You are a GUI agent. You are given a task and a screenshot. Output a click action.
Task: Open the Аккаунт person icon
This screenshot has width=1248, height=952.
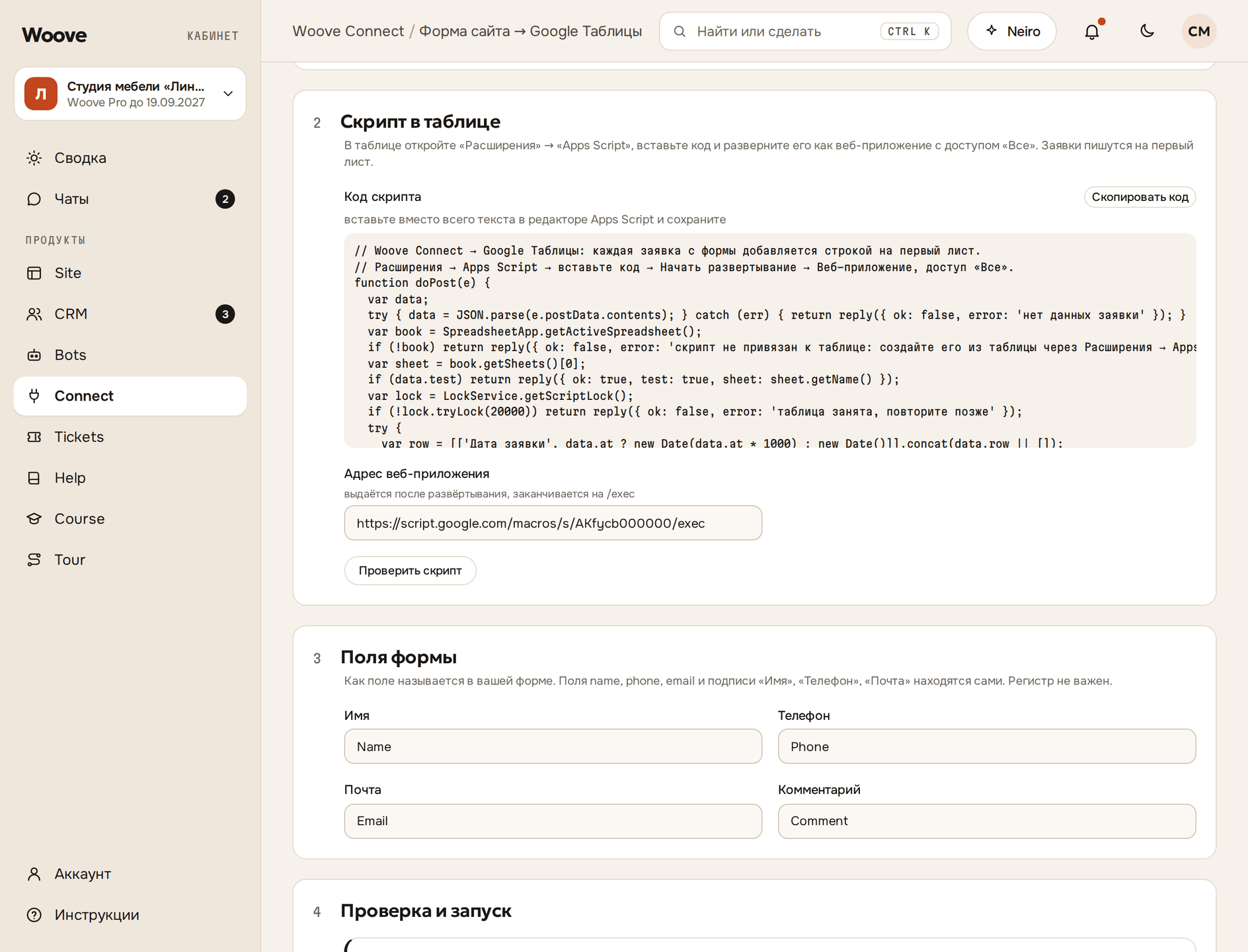pyautogui.click(x=34, y=874)
